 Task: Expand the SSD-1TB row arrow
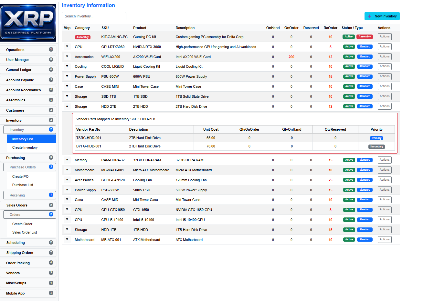click(x=67, y=96)
